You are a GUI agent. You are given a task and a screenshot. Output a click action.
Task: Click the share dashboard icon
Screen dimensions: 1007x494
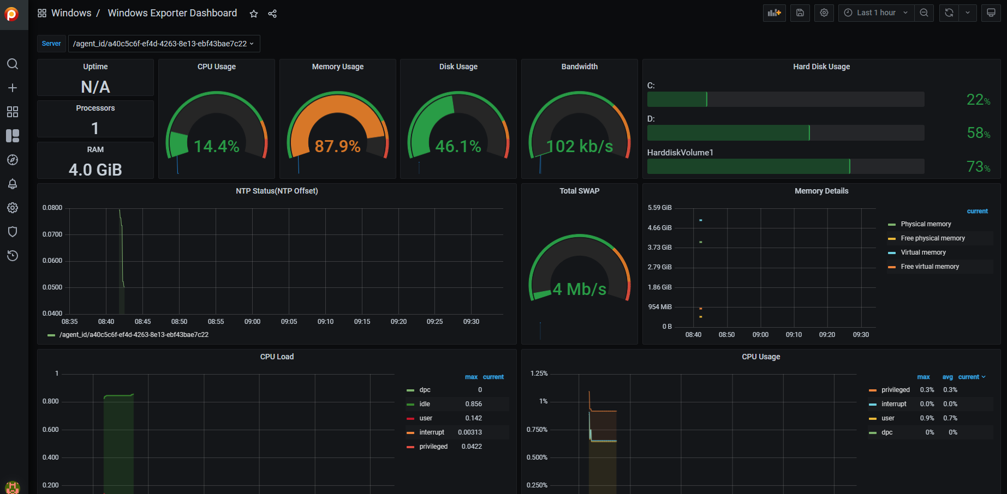272,14
